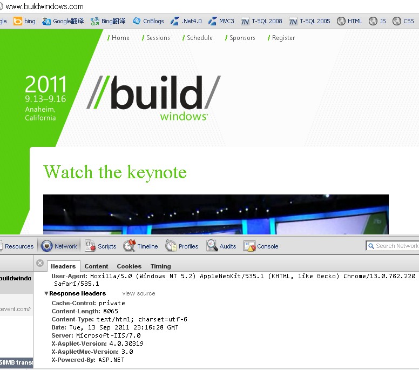
Task: Open the Scripts panel
Action: pyautogui.click(x=100, y=246)
